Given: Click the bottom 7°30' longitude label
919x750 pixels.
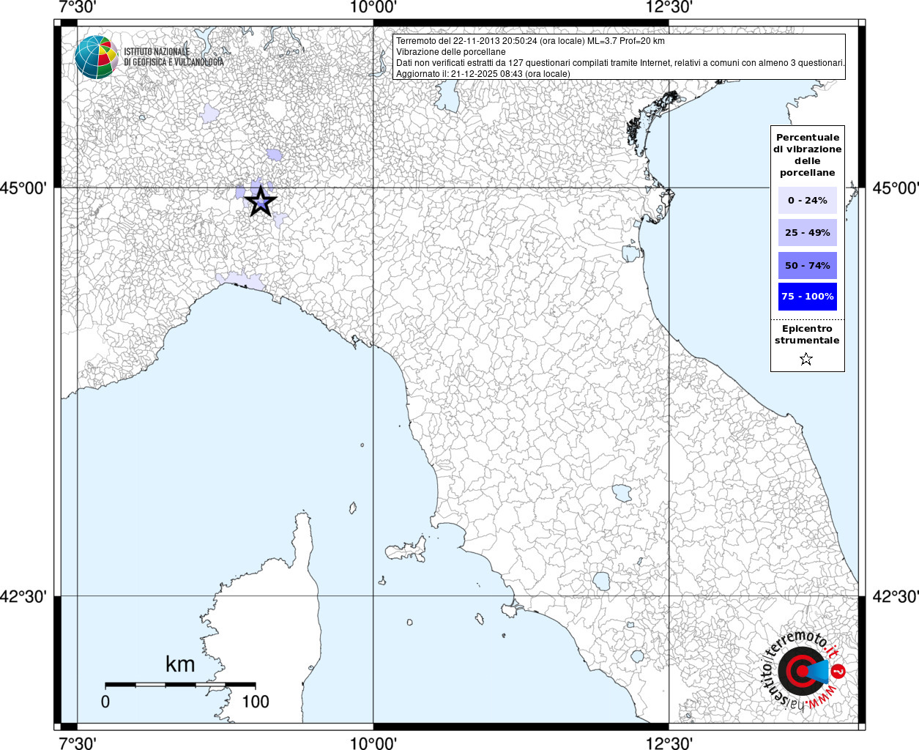Looking at the screenshot, I should (x=77, y=743).
